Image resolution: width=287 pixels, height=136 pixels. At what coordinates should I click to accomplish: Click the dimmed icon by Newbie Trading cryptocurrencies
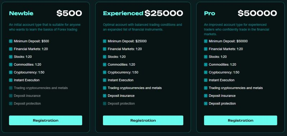tap(11, 88)
